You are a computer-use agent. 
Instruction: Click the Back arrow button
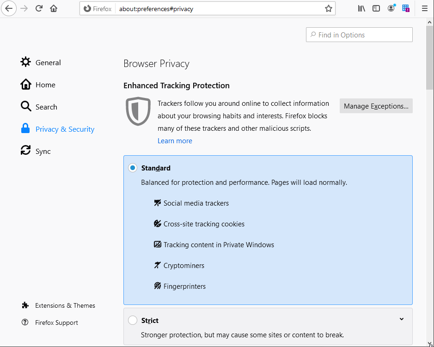tap(9, 8)
